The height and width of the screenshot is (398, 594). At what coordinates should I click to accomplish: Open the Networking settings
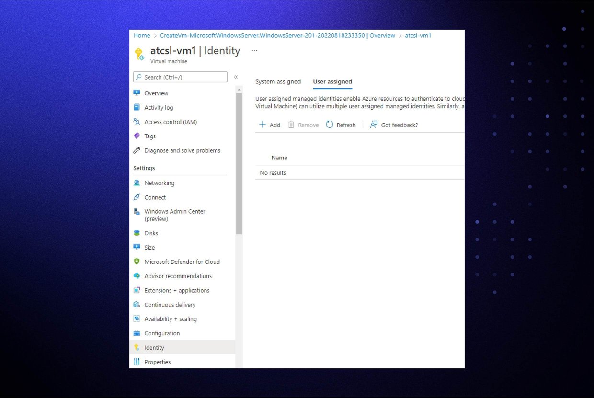pos(159,182)
